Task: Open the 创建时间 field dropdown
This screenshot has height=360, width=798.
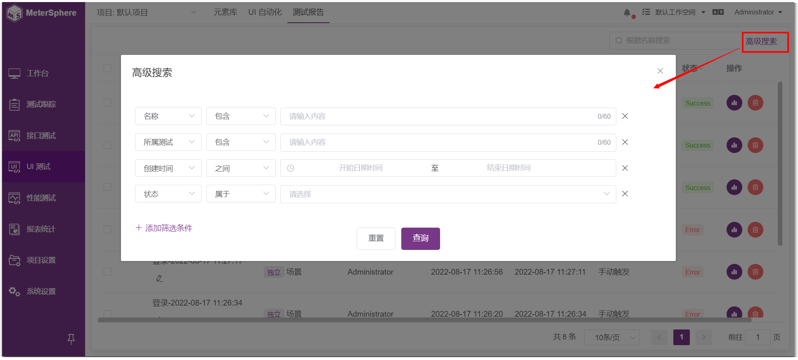Action: click(168, 168)
